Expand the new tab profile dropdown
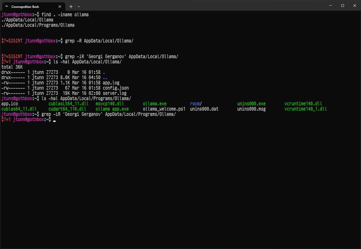The image size is (361, 249). tap(79, 7)
